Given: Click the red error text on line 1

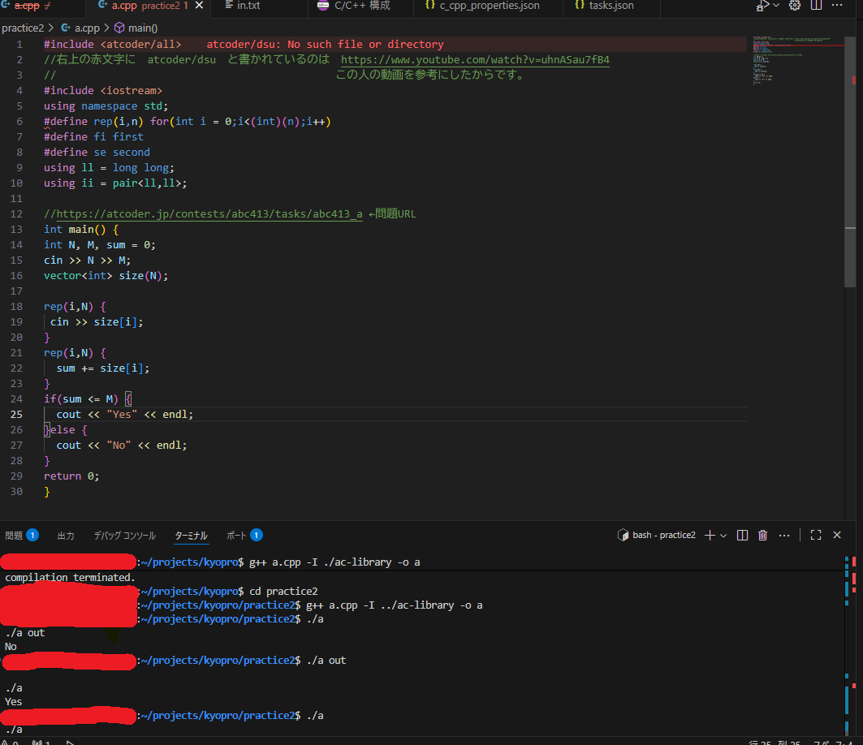Looking at the screenshot, I should [x=325, y=44].
